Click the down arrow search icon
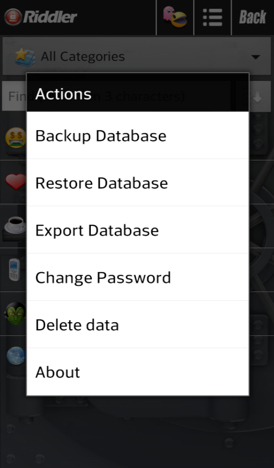Image resolution: width=274 pixels, height=468 pixels. point(258,96)
